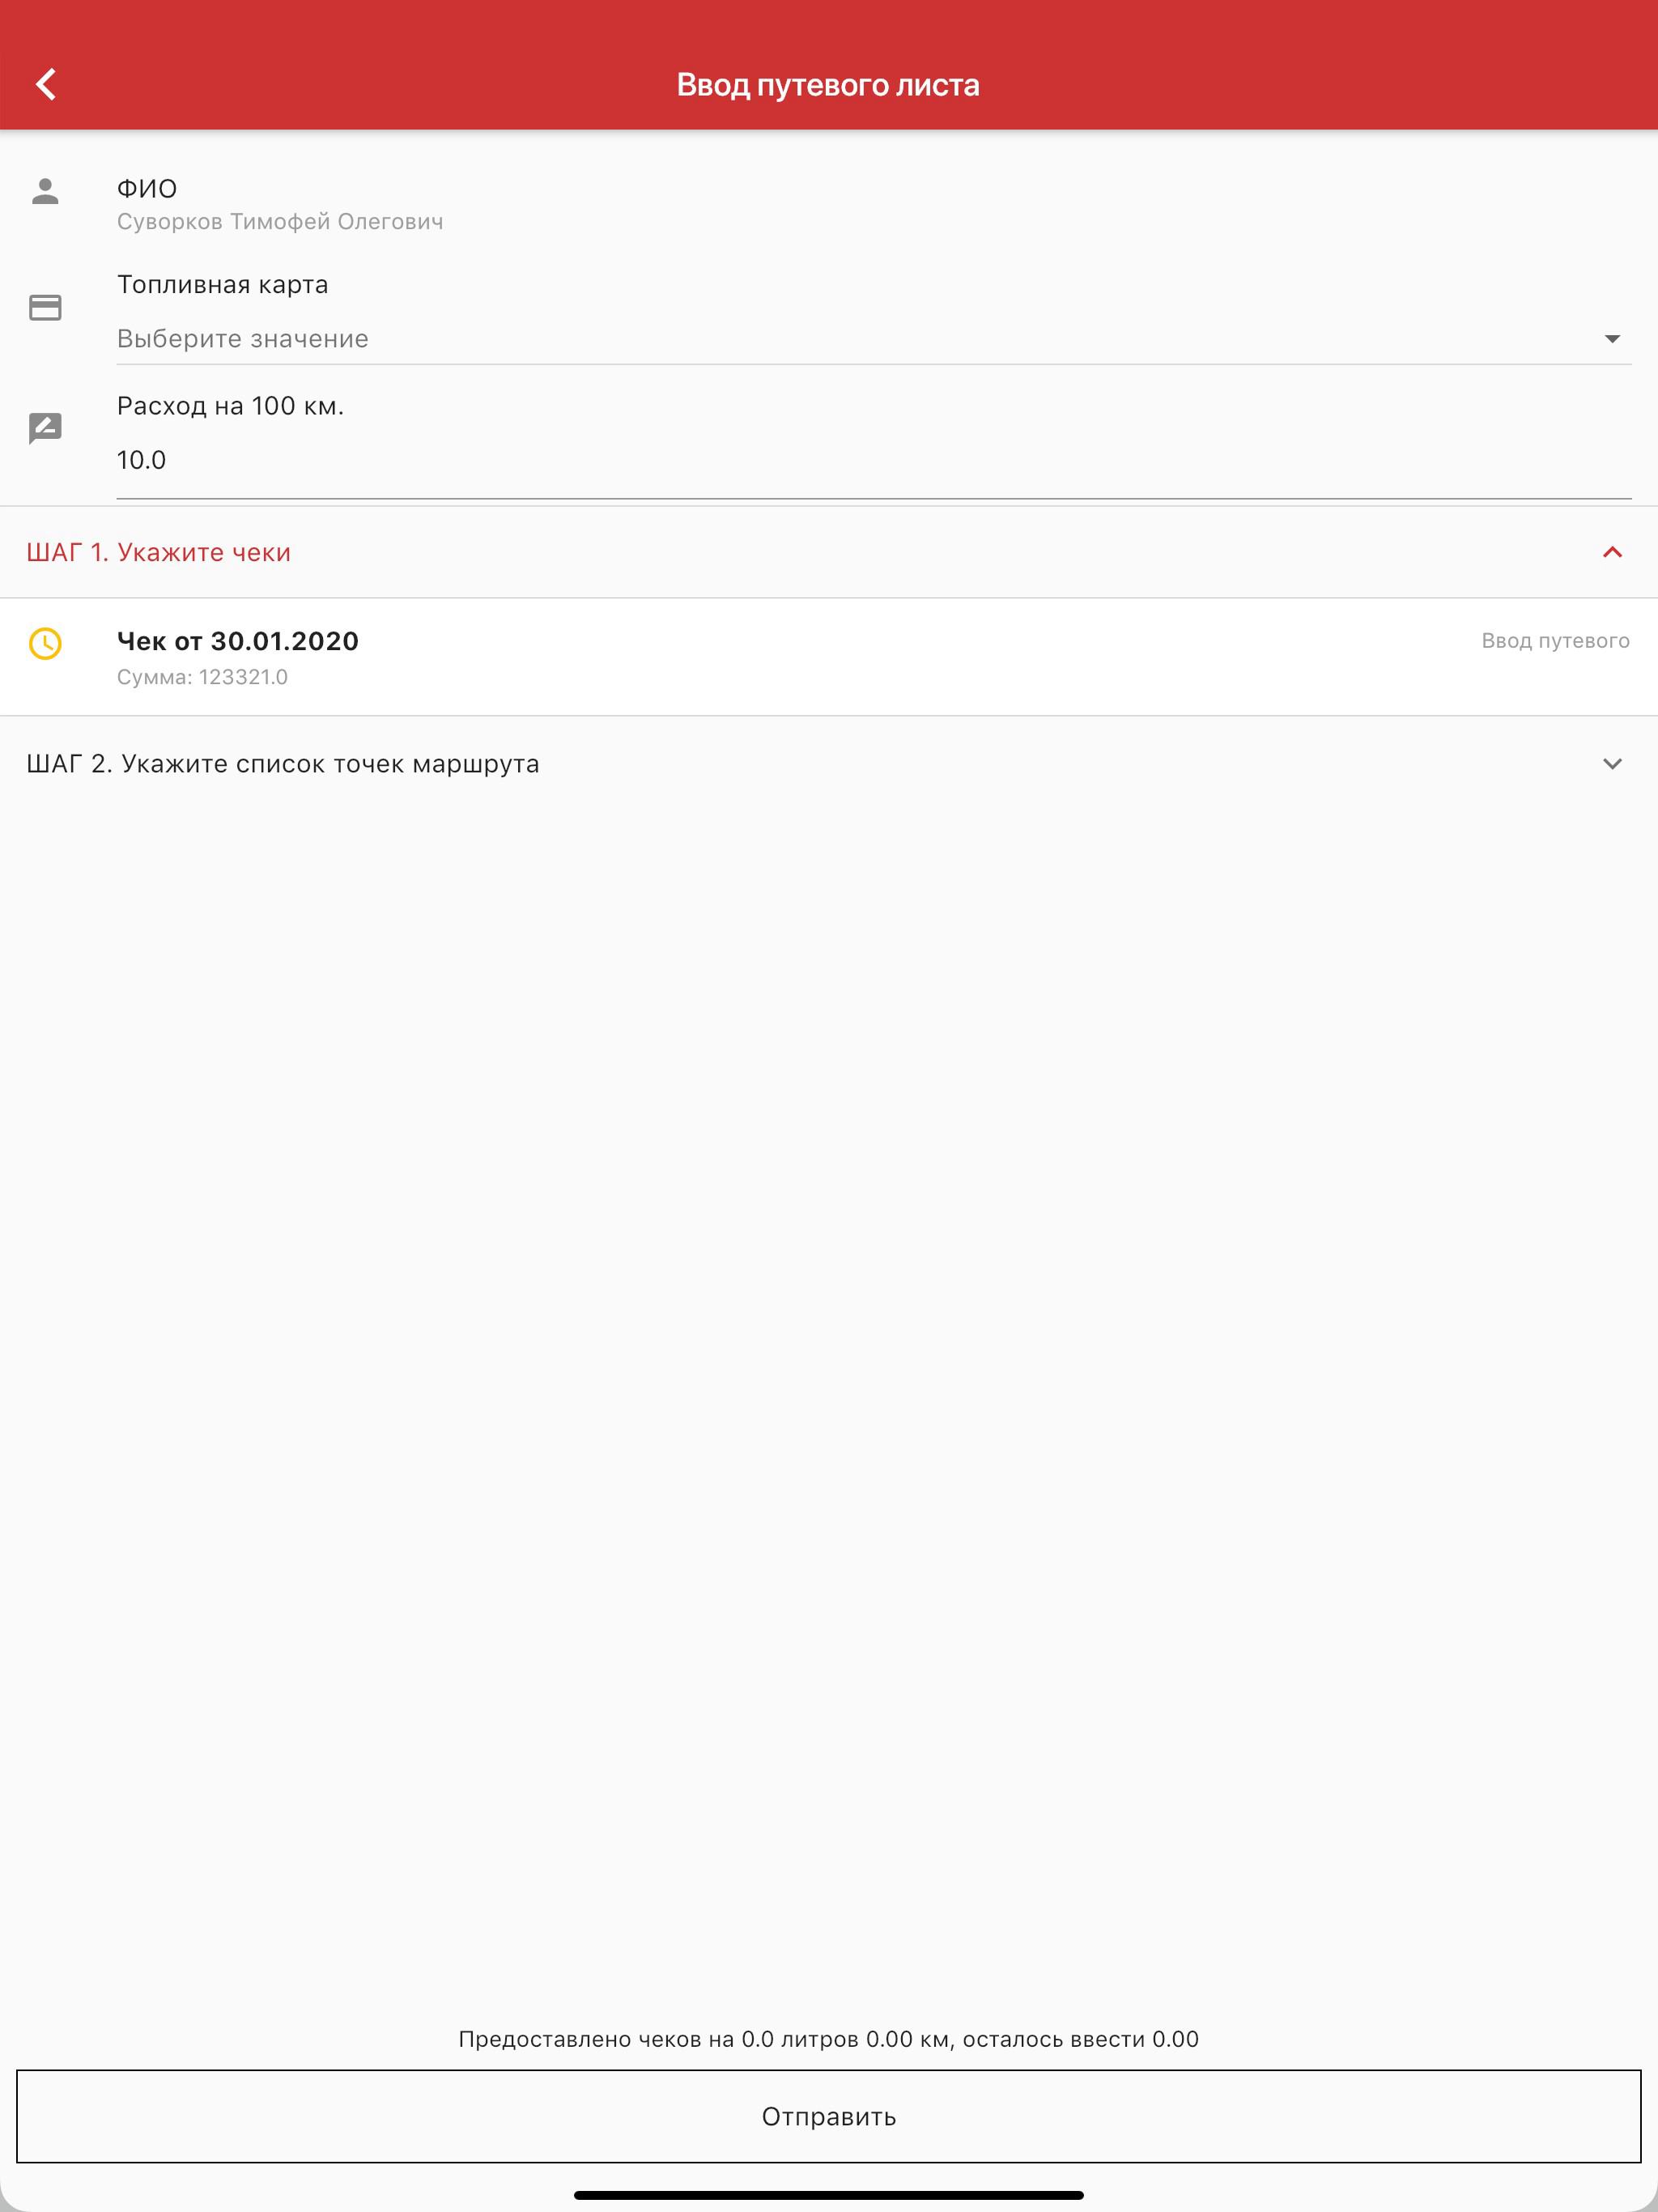
Task: Tap the edit note icon beside Расход
Action: click(45, 429)
